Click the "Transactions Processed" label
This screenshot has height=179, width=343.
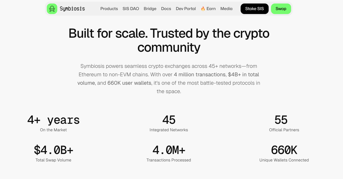tap(169, 160)
